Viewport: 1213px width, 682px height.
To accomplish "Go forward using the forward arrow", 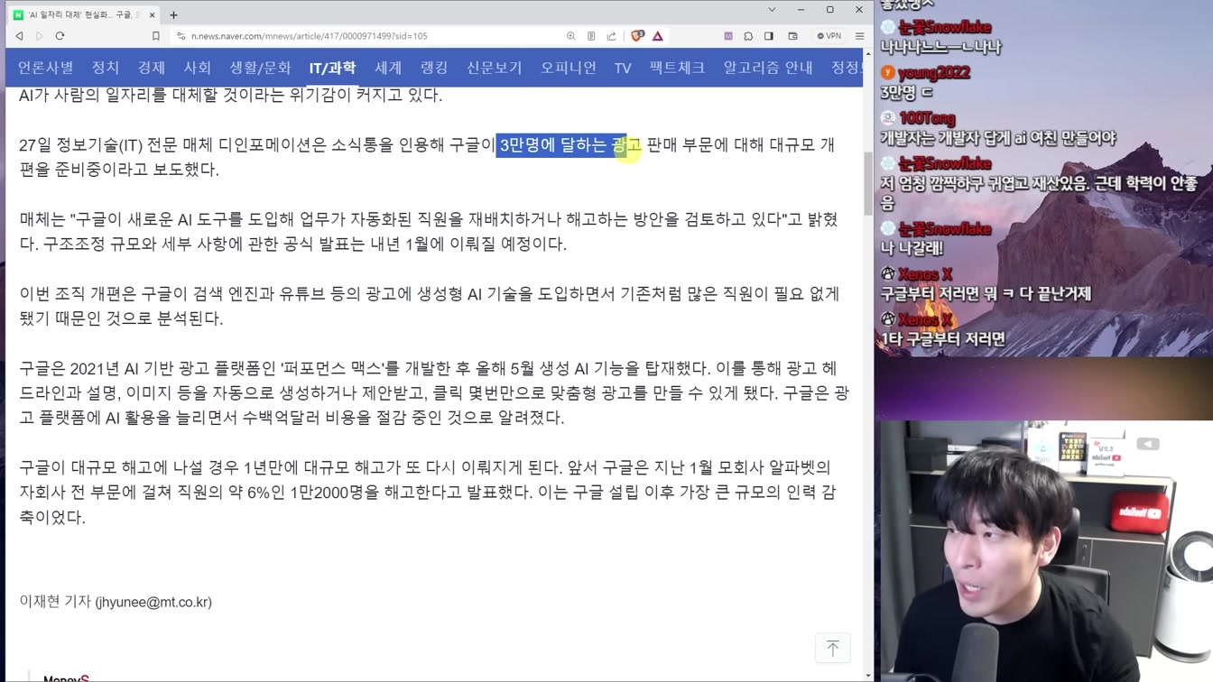I will [40, 36].
